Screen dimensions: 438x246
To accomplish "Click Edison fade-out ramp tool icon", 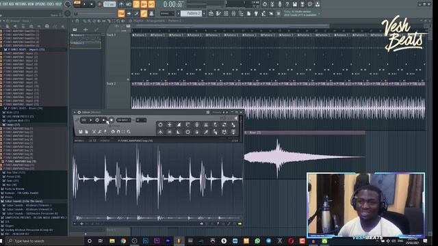I will coord(179,132).
